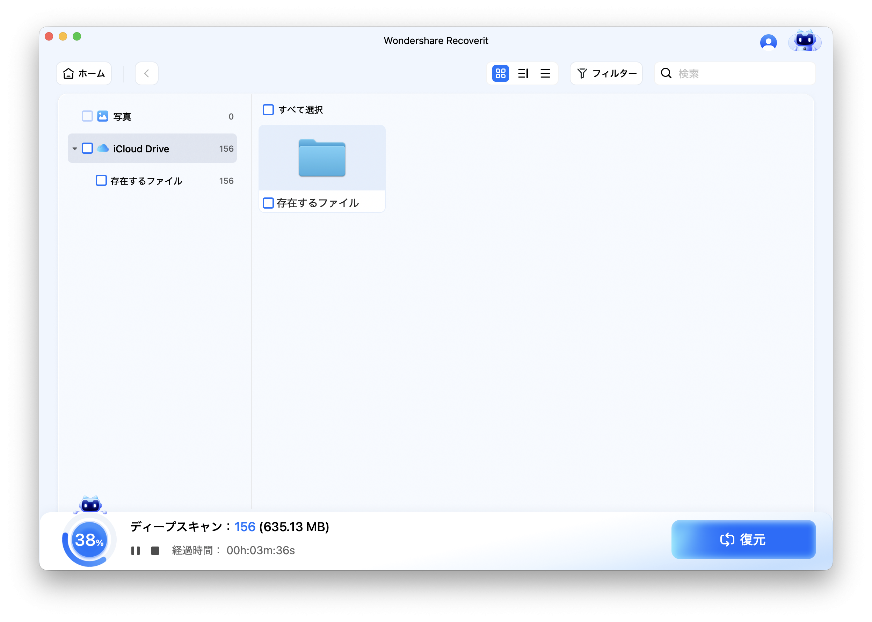This screenshot has width=872, height=622.
Task: Collapse the iCloud Drive tree node
Action: click(x=75, y=149)
